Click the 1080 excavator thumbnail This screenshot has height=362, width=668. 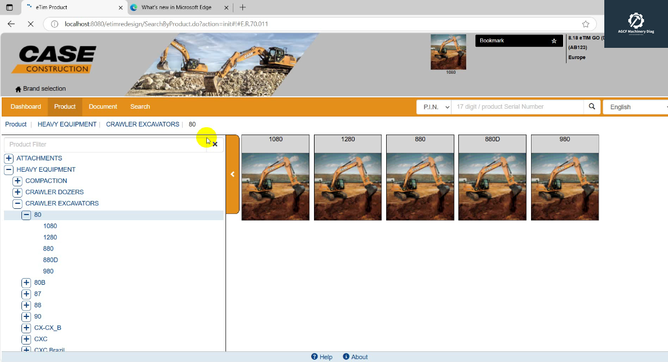275,177
